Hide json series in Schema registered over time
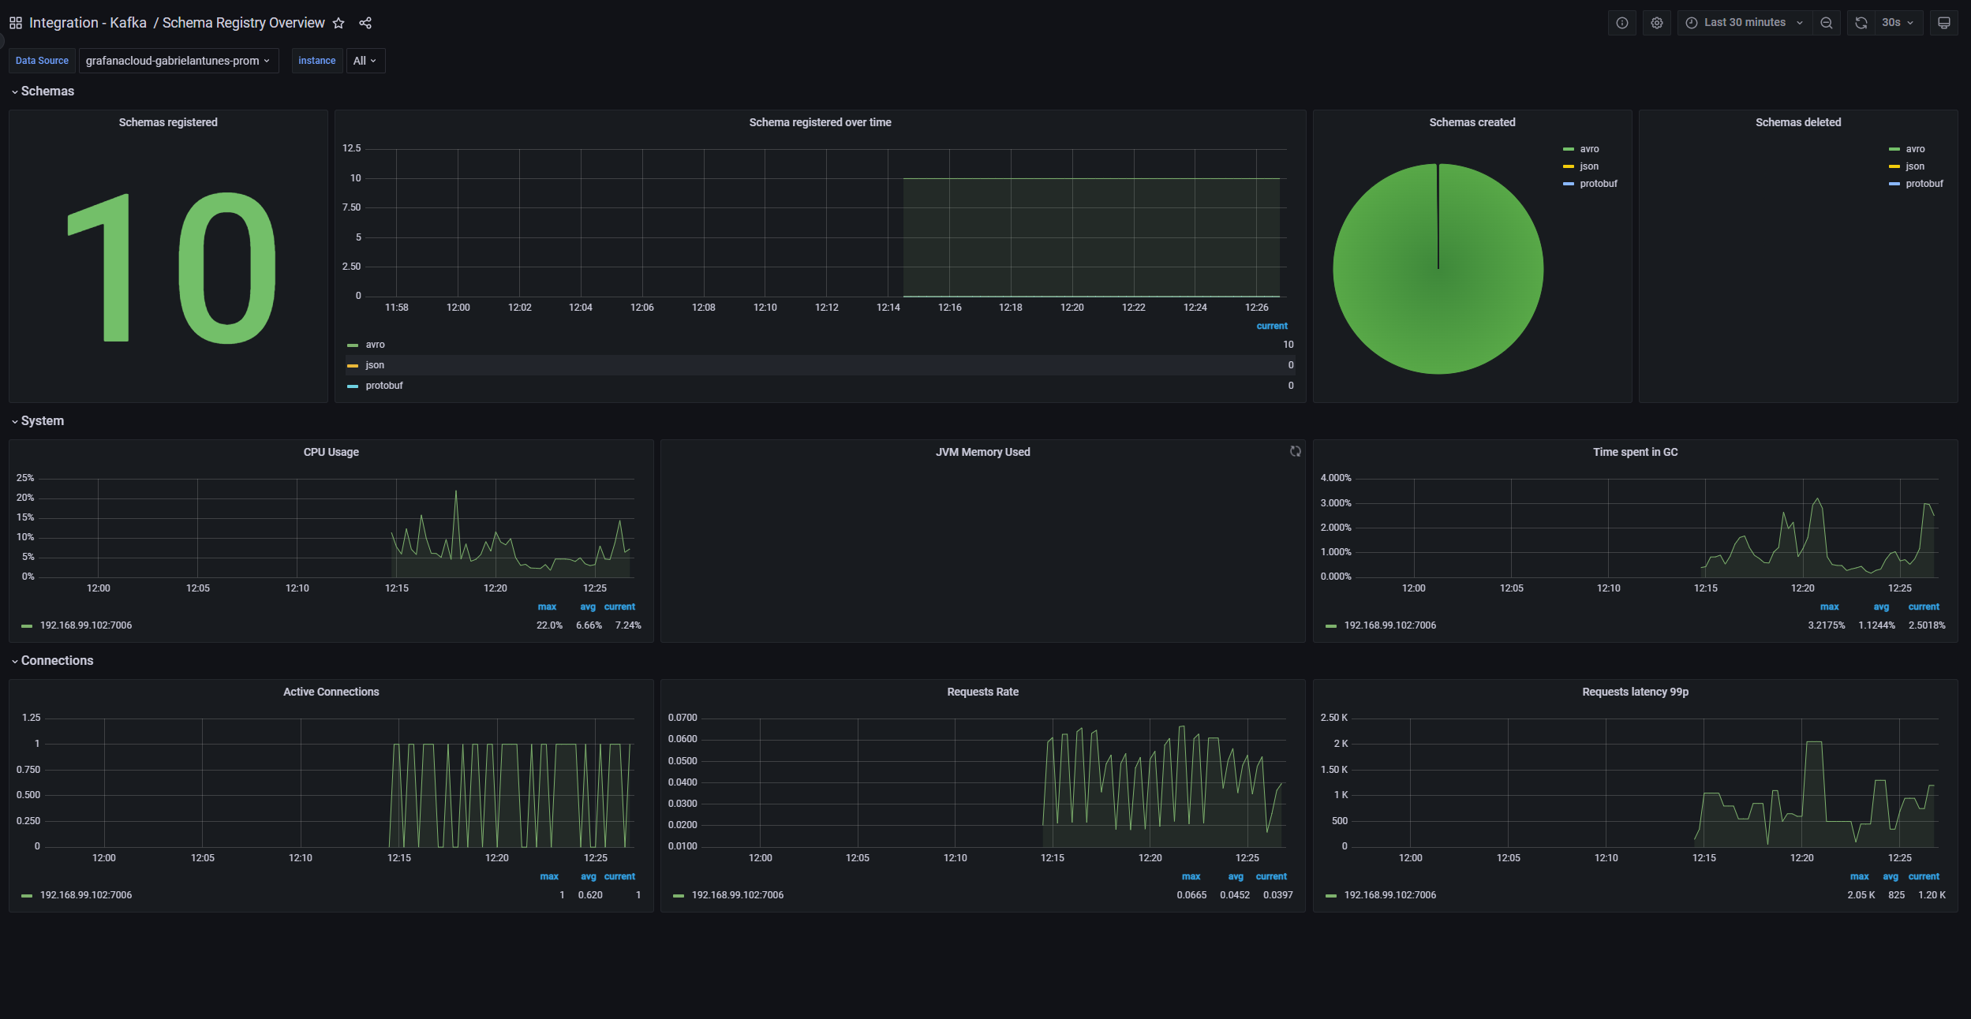 (x=374, y=364)
